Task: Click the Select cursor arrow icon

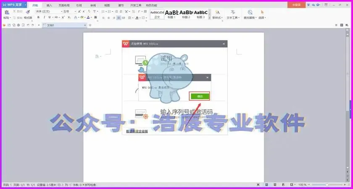Action: tap(262, 12)
